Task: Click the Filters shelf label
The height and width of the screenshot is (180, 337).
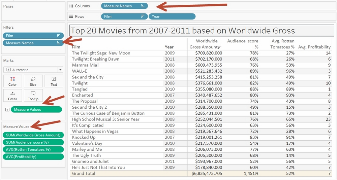Action: [8, 27]
